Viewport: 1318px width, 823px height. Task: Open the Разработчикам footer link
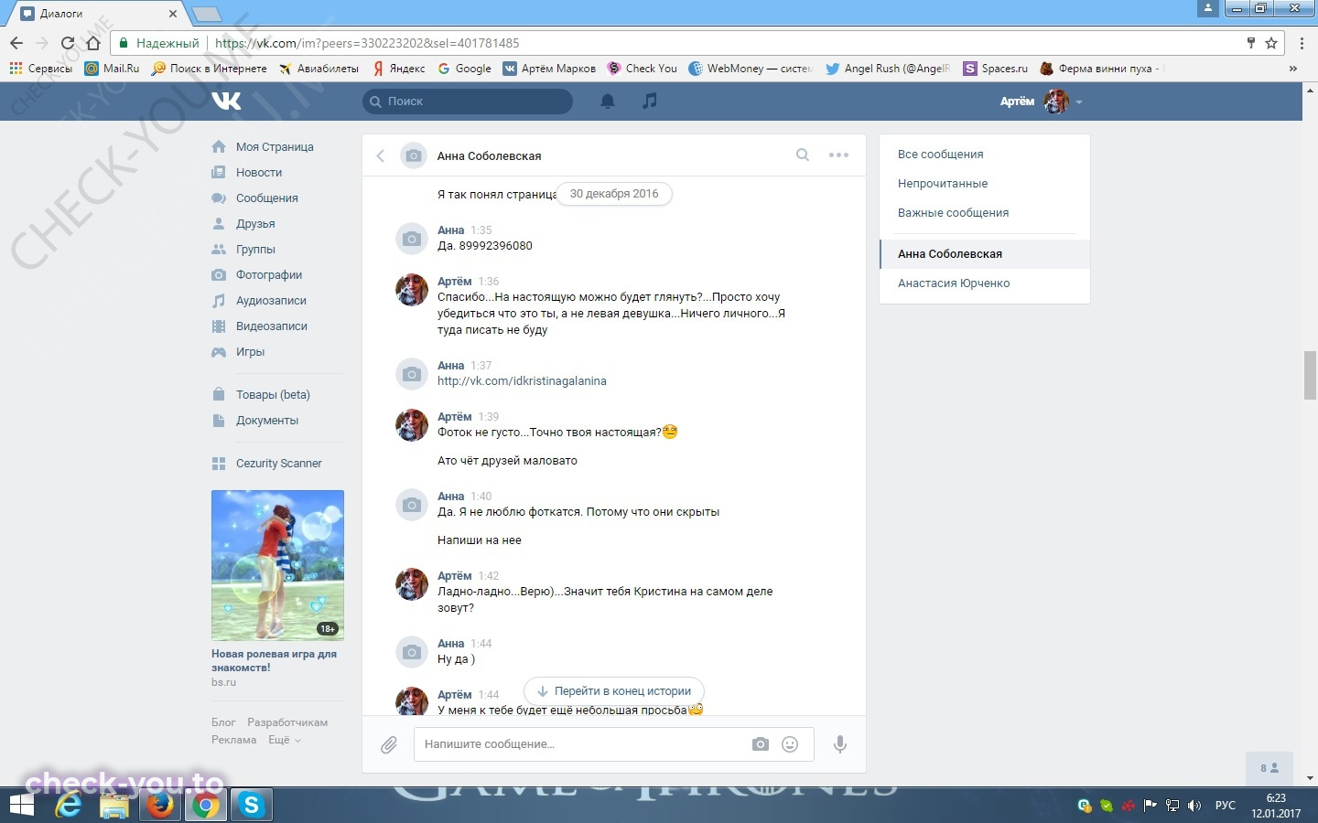coord(287,722)
